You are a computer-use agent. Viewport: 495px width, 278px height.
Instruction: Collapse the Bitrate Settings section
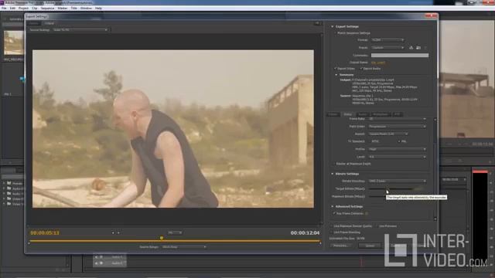pyautogui.click(x=333, y=174)
